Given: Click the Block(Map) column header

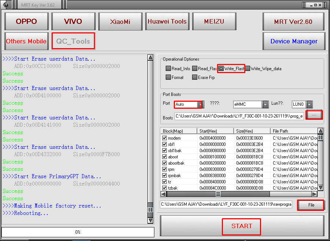Looking at the screenshot, I should 179,131.
